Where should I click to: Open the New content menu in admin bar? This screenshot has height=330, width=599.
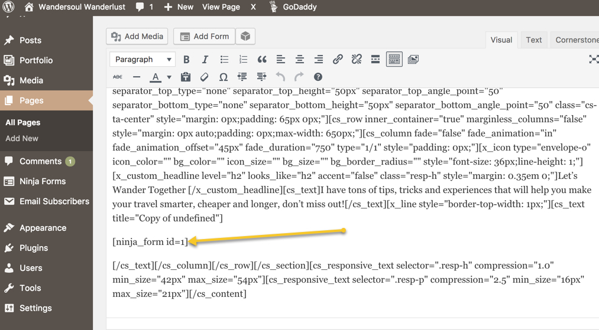coord(179,7)
